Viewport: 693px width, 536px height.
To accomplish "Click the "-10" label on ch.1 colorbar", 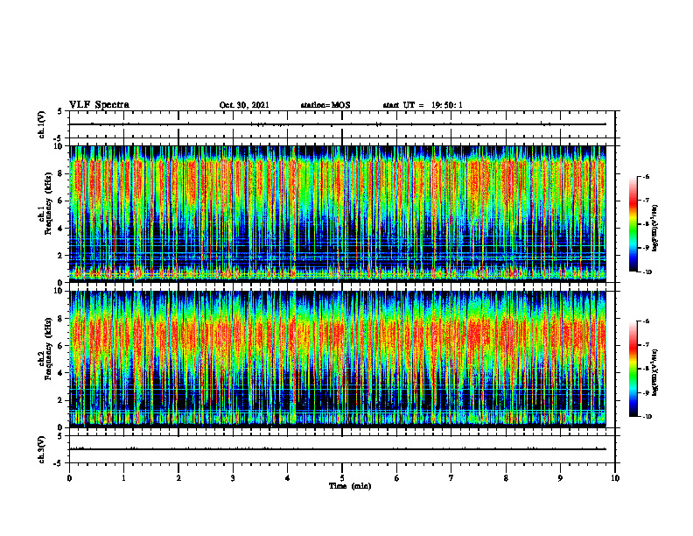I will (x=647, y=272).
